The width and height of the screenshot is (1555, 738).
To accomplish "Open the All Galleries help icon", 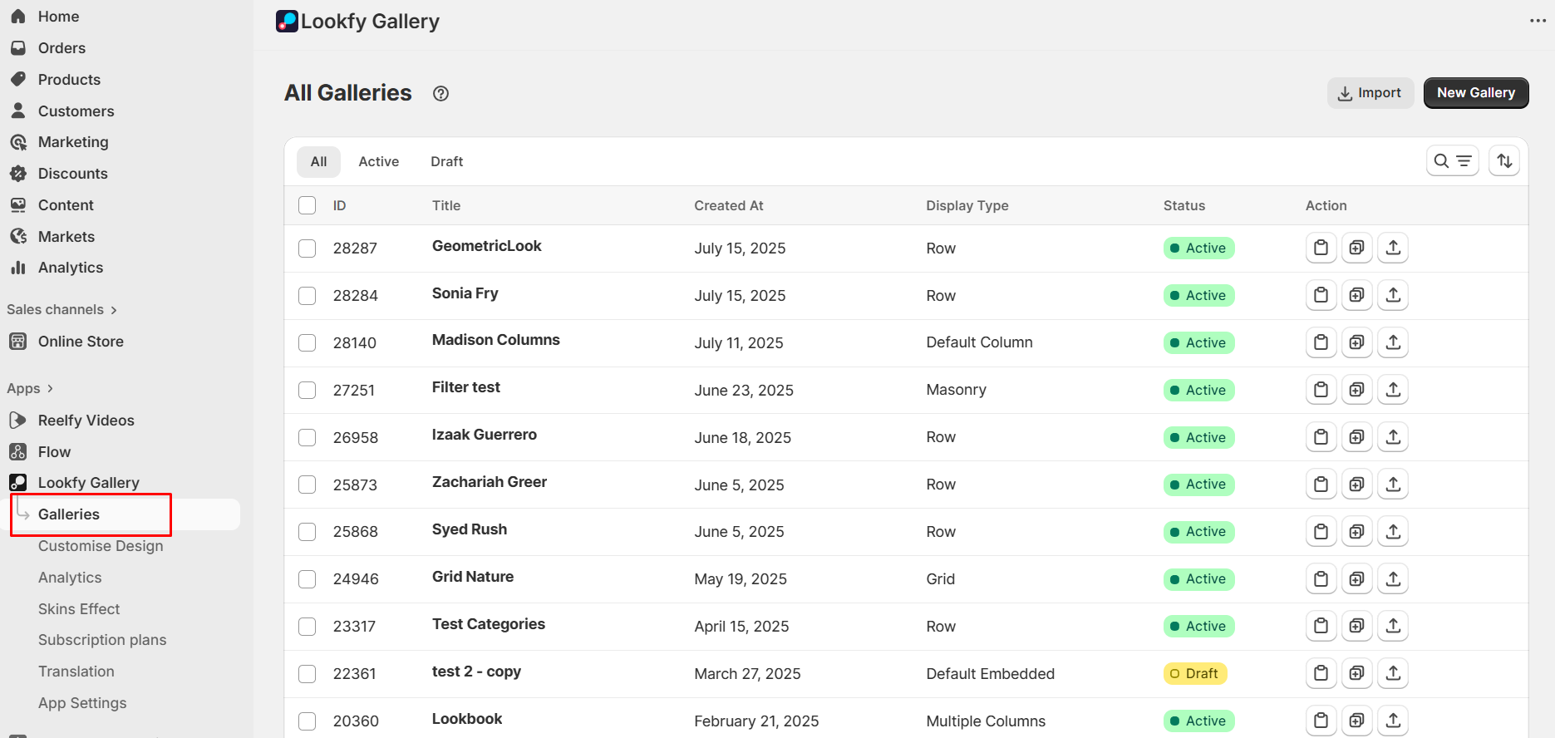I will [x=440, y=94].
